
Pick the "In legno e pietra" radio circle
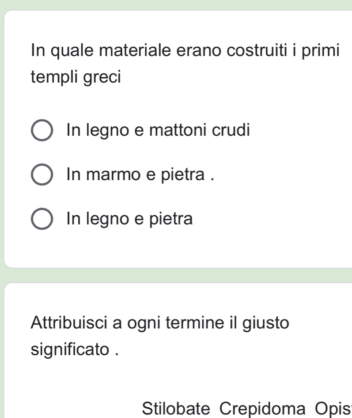[x=42, y=220]
